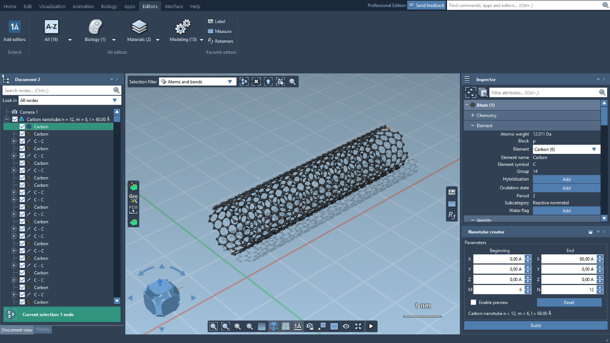The height and width of the screenshot is (343, 610).
Task: Switch to the History tab
Action: coord(43,329)
